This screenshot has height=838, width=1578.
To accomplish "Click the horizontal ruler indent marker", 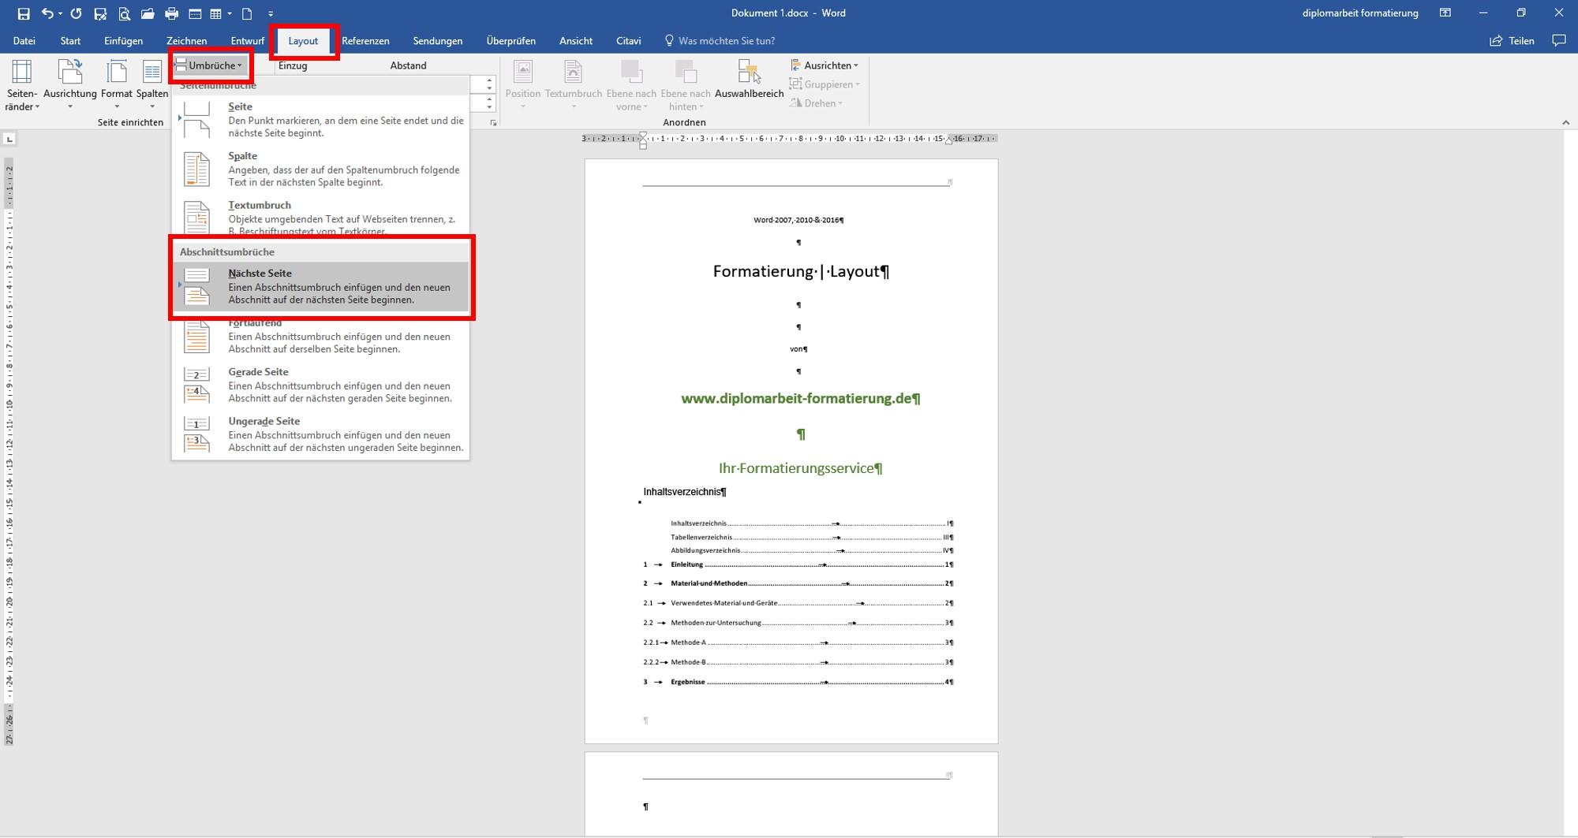I will tap(643, 140).
